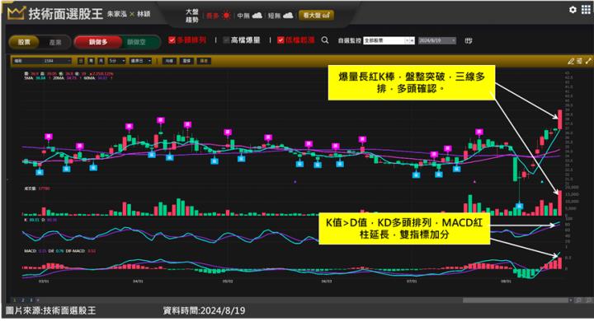Click the 看大盤 market chart button
This screenshot has width=594, height=321.
click(x=316, y=15)
